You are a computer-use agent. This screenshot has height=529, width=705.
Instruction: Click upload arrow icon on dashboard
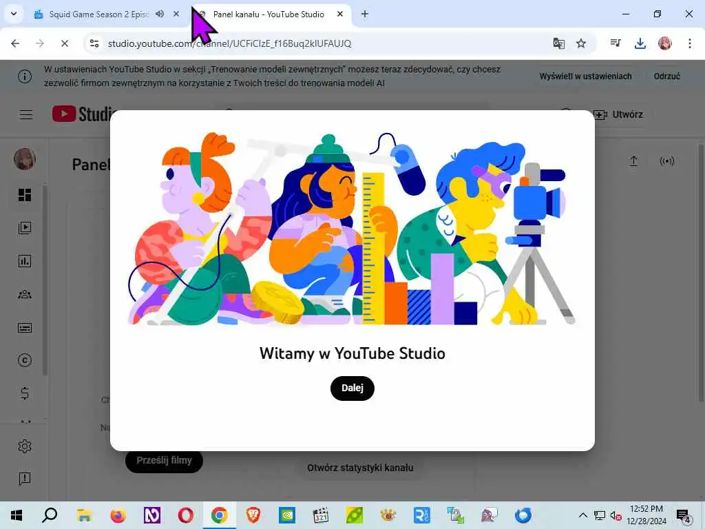tap(633, 161)
